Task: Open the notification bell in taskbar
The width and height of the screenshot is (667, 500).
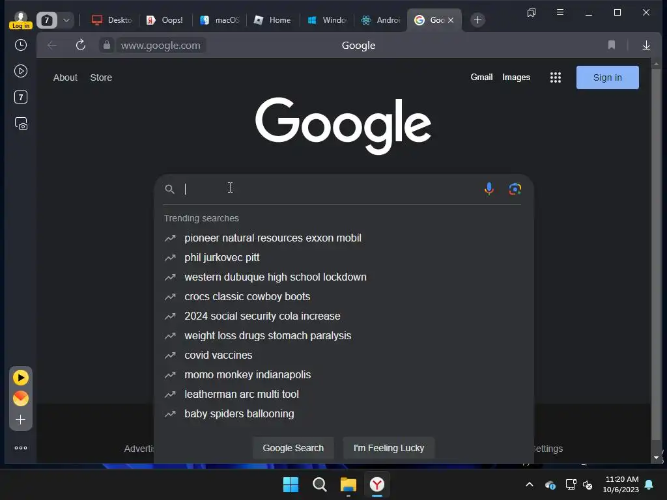Action: (x=649, y=484)
